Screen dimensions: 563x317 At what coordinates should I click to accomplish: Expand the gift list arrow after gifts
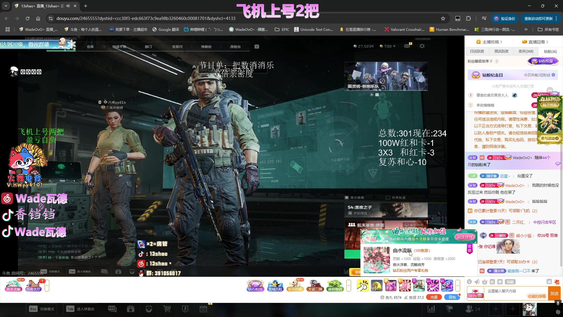(458, 285)
